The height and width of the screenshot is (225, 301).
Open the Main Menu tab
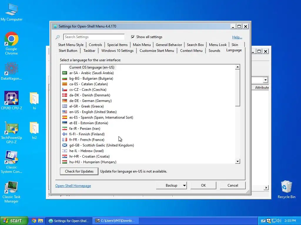[x=142, y=45]
